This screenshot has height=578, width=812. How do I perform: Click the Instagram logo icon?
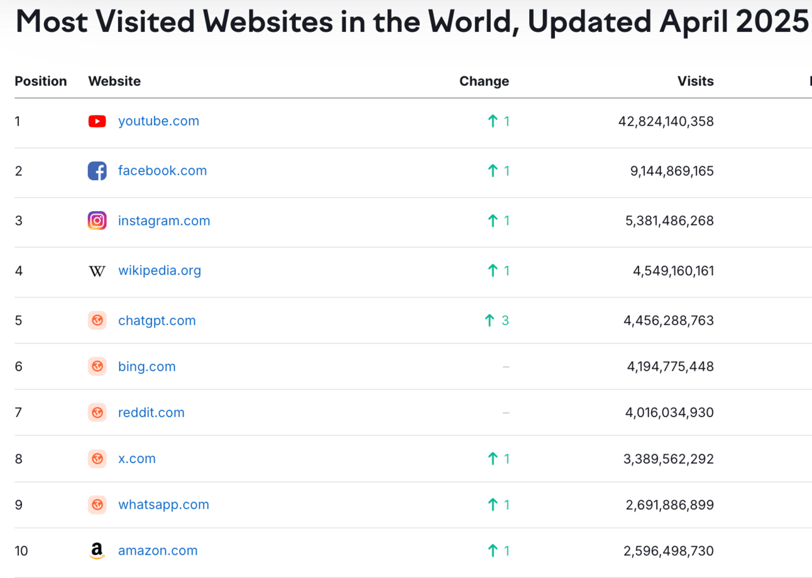[97, 221]
